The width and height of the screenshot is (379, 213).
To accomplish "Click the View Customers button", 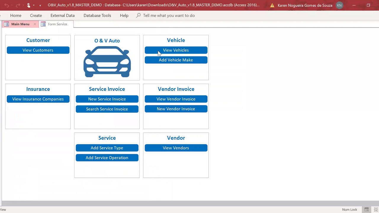I will pyautogui.click(x=38, y=50).
